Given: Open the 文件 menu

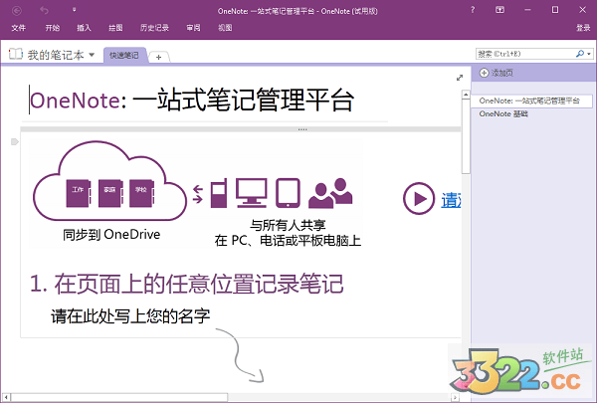Looking at the screenshot, I should click(x=18, y=28).
